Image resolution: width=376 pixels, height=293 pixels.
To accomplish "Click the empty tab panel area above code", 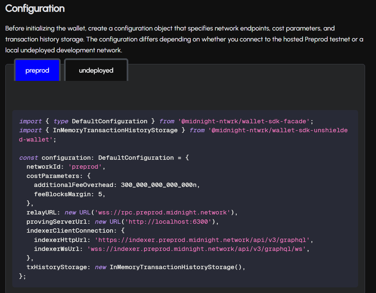I will (x=185, y=95).
